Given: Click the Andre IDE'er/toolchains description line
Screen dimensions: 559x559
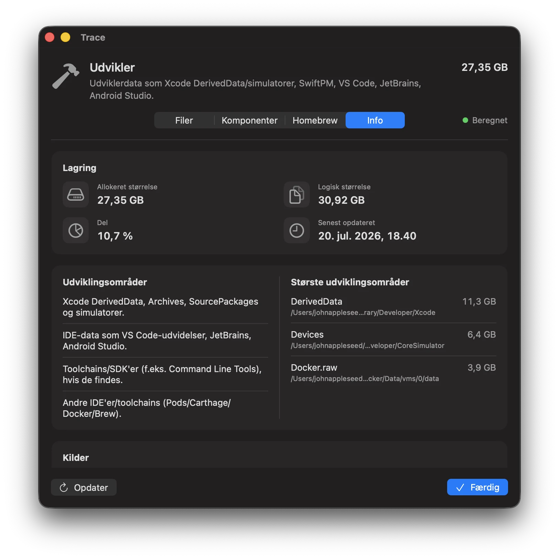Looking at the screenshot, I should coord(147,408).
